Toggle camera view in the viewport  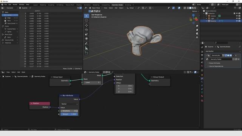pos(197,34)
